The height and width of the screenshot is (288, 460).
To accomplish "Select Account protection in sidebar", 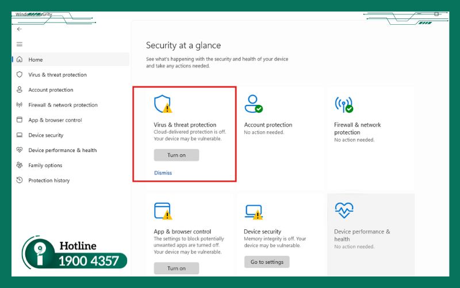I will click(51, 90).
